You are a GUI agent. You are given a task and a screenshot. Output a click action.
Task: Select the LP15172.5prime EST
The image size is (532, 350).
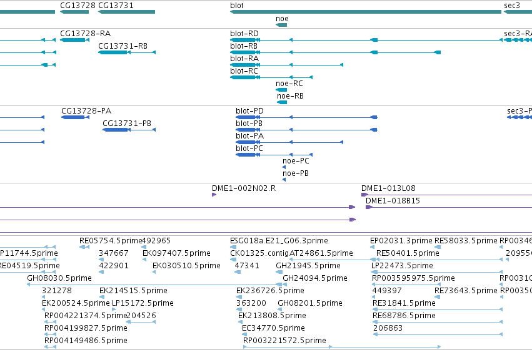[114, 309]
